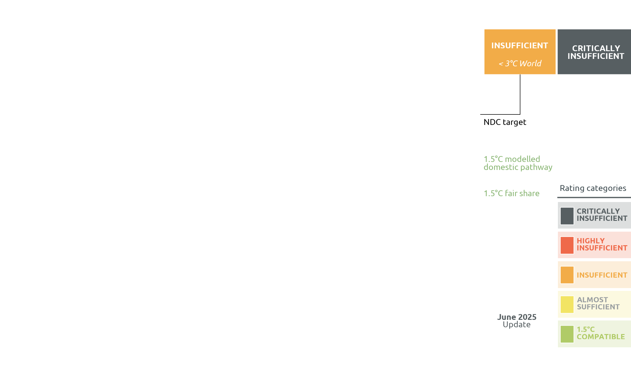Image resolution: width=631 pixels, height=376 pixels.
Task: Pick the yellow Almost Sufficient legend swatch
Action: click(567, 304)
